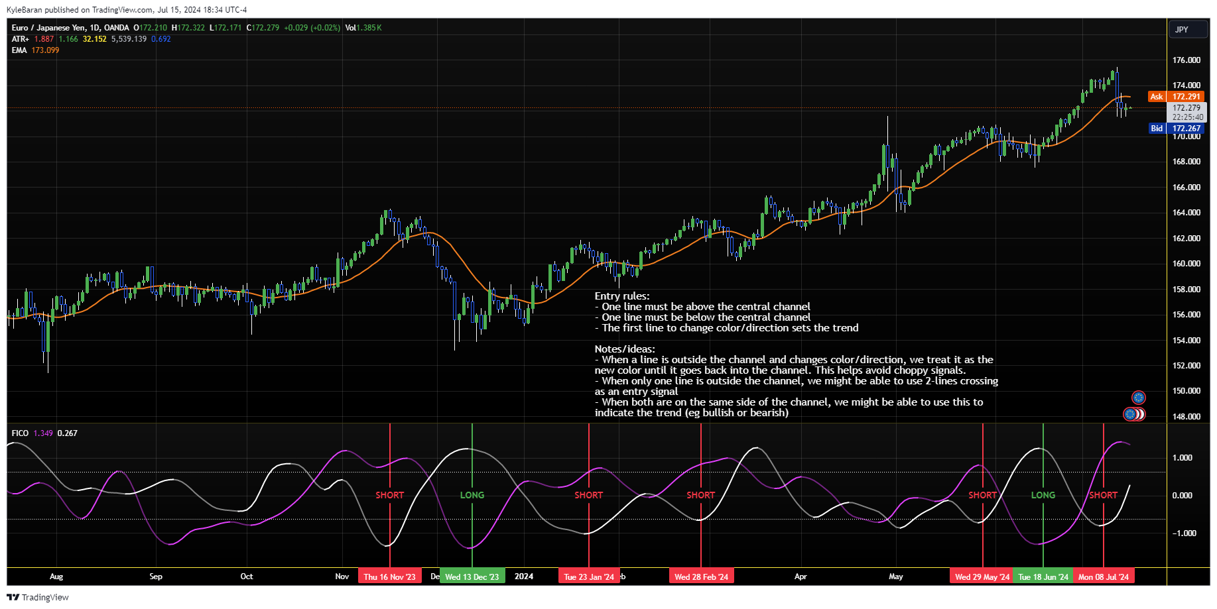
Task: Click the 'Notes/ideas:' annotation heading
Action: (625, 349)
